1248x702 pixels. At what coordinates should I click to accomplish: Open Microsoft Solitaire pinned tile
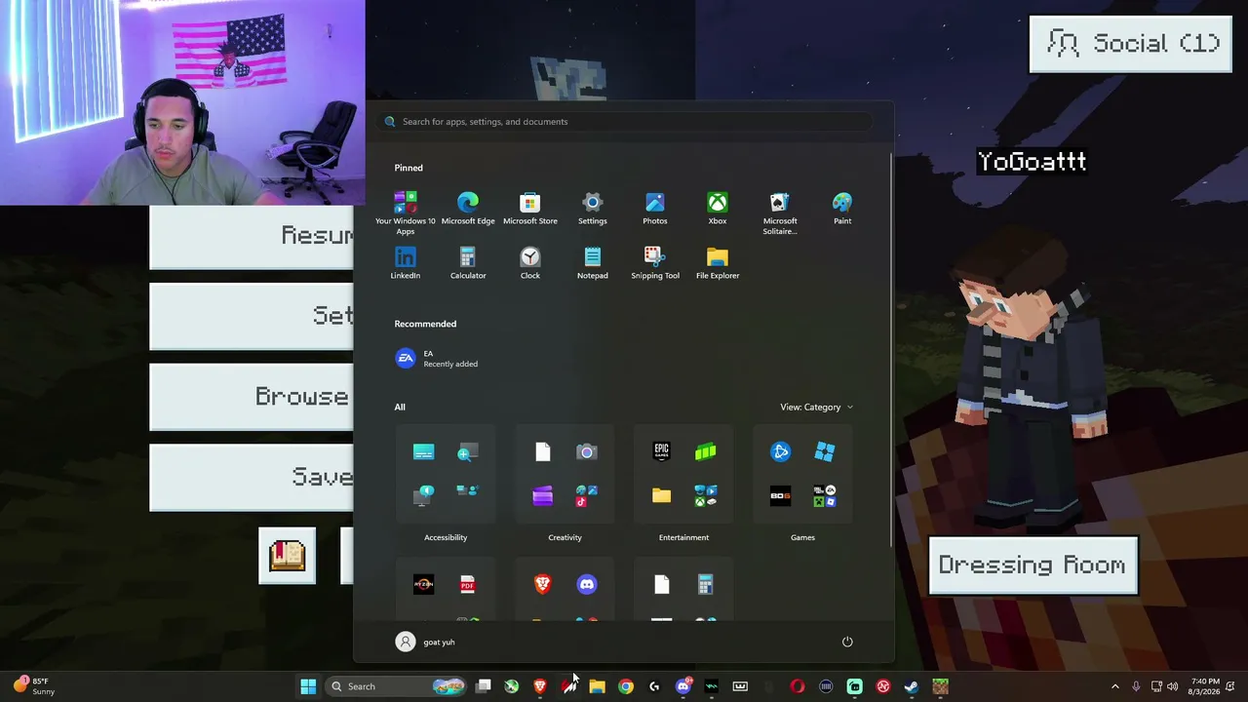coord(780,213)
